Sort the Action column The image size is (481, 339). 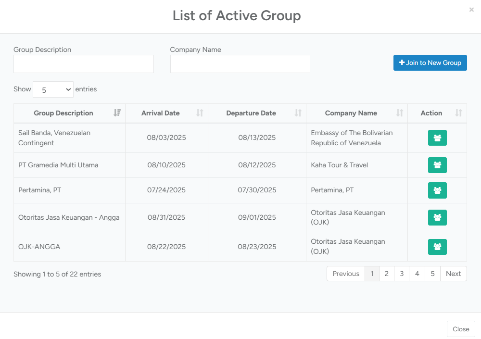(458, 113)
